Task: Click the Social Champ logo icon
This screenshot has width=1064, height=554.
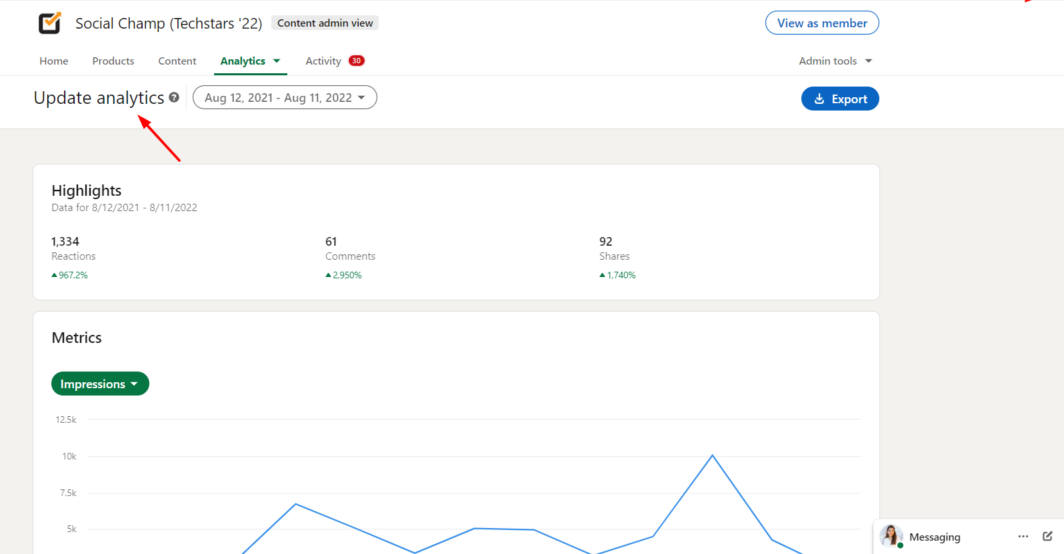Action: tap(50, 23)
